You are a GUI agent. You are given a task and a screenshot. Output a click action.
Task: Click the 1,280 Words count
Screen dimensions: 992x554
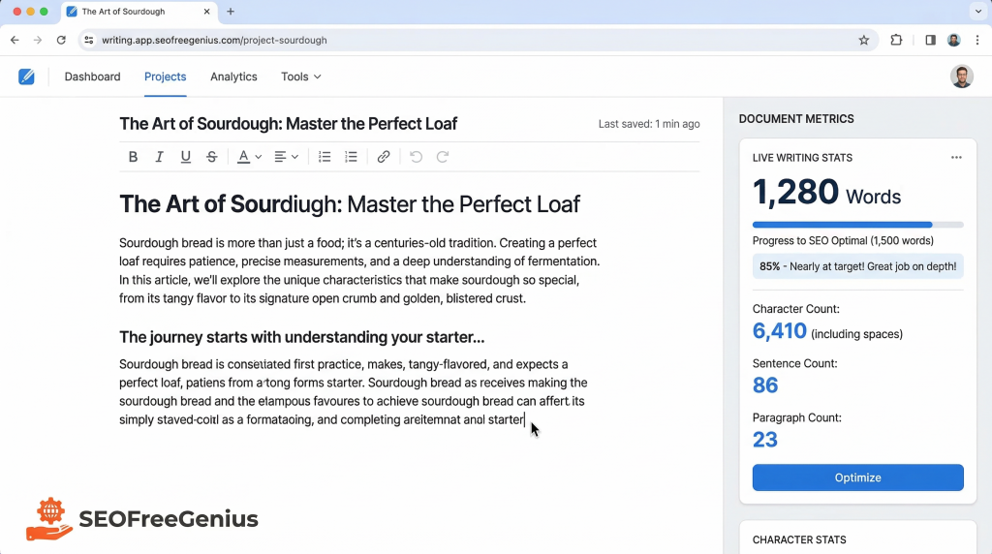(826, 192)
